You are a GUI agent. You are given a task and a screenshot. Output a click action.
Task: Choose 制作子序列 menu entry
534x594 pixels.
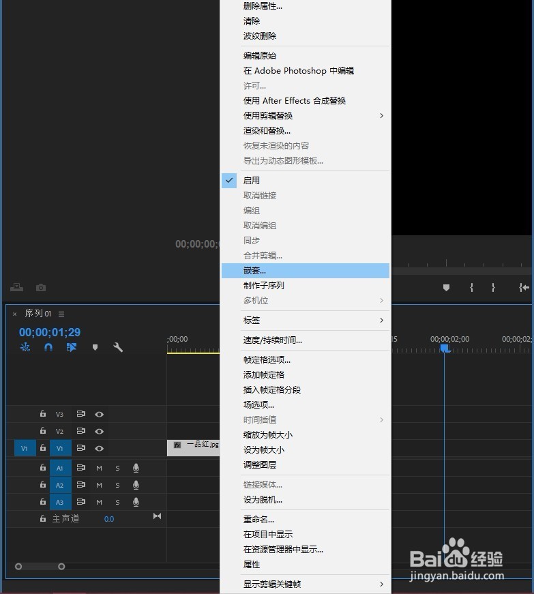pos(306,286)
